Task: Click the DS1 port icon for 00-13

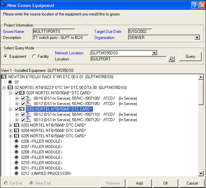Action: tap(28, 120)
